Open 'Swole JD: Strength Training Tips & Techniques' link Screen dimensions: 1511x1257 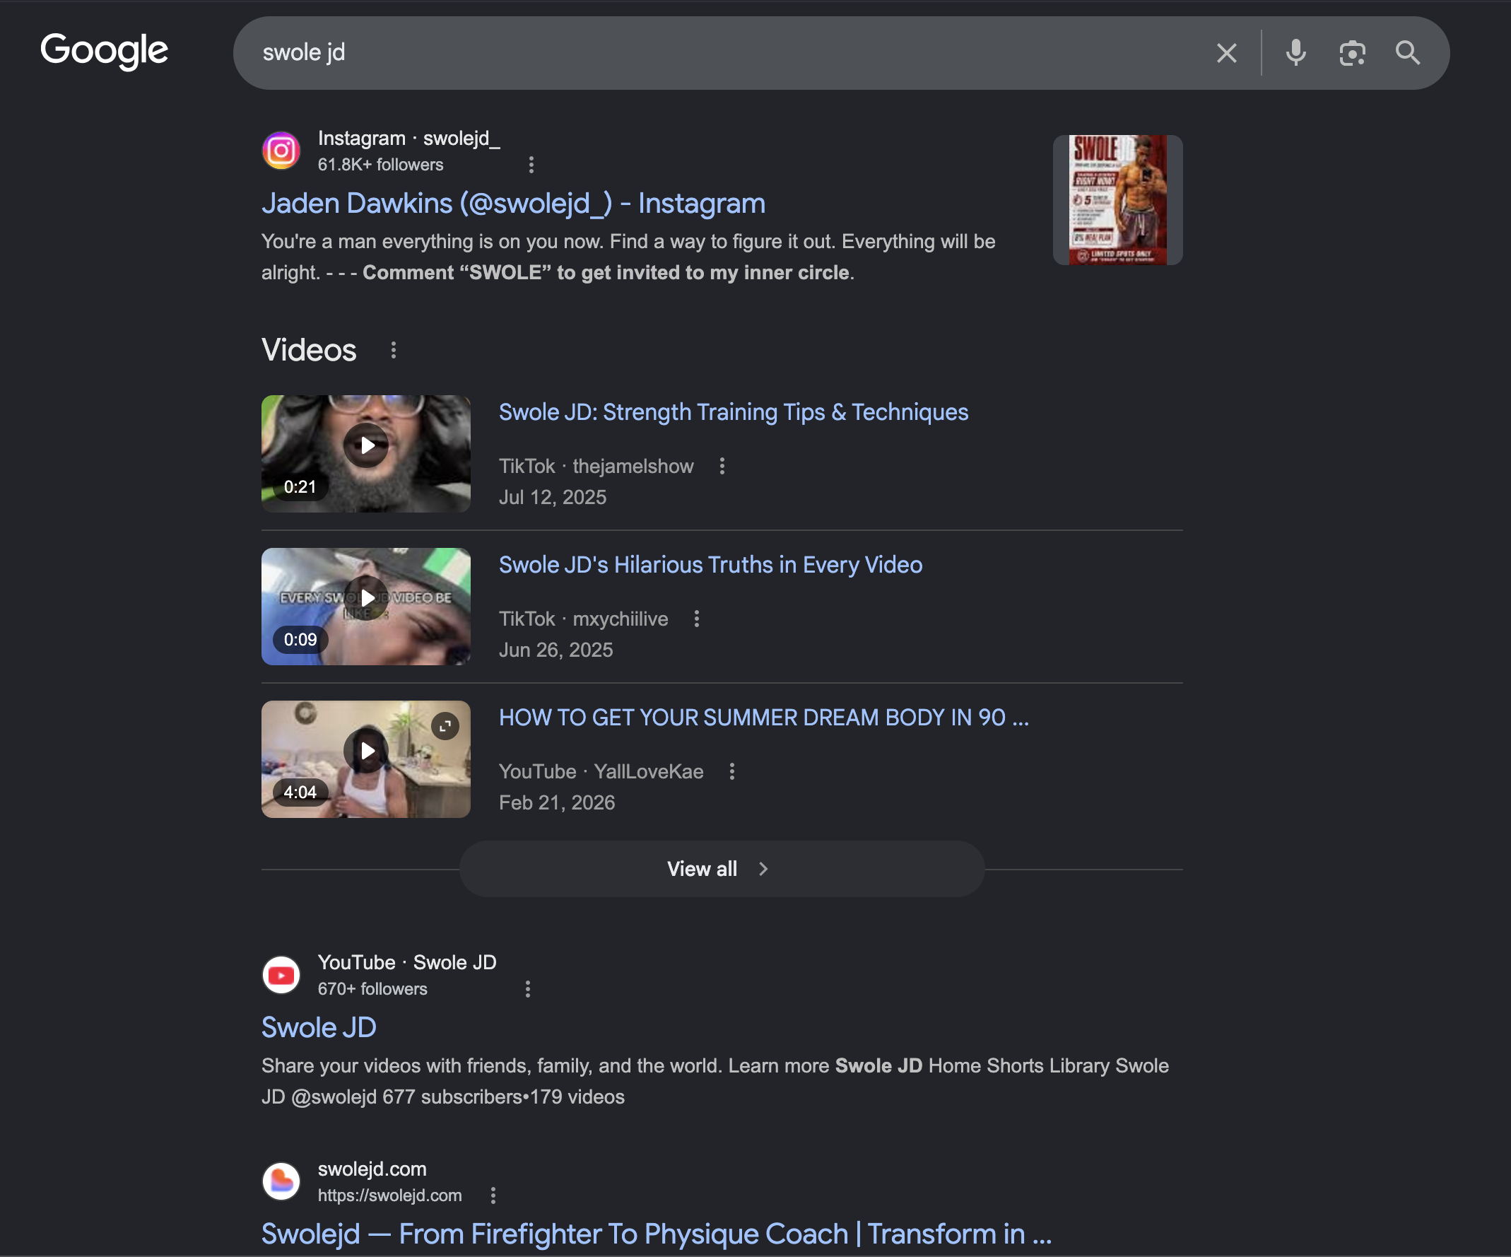pyautogui.click(x=733, y=411)
